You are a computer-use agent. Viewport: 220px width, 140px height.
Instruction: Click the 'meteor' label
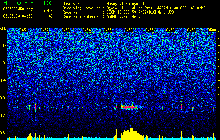click(50, 11)
